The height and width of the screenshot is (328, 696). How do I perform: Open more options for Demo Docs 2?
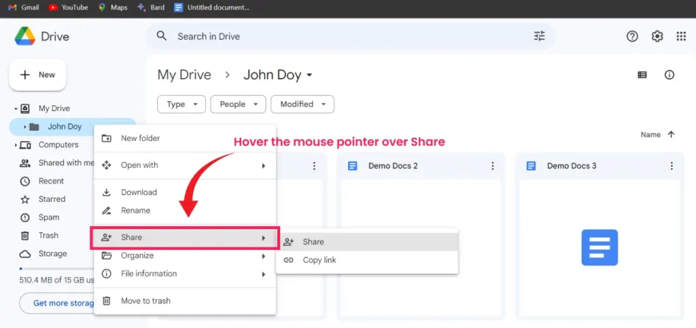(493, 166)
